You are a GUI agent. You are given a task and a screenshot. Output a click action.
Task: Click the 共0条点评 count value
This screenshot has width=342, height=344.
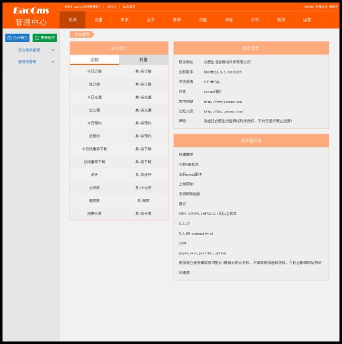(x=143, y=175)
